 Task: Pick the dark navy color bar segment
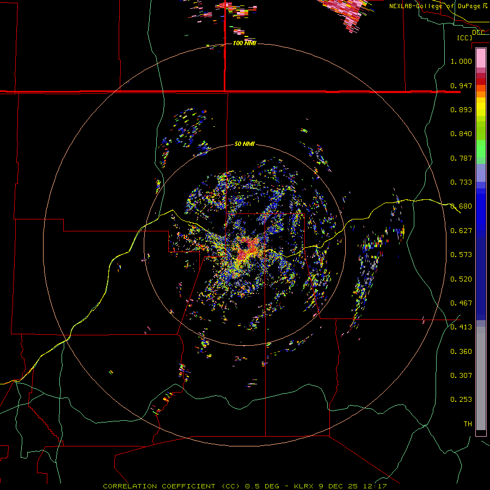tap(481, 278)
